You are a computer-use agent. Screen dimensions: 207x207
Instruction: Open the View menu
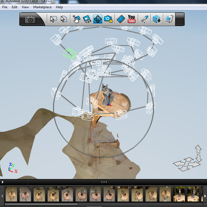tap(25, 7)
